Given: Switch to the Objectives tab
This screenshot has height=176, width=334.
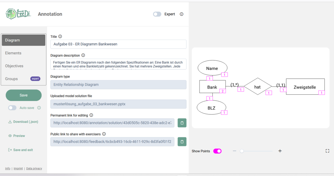Looking at the screenshot, I should [14, 66].
